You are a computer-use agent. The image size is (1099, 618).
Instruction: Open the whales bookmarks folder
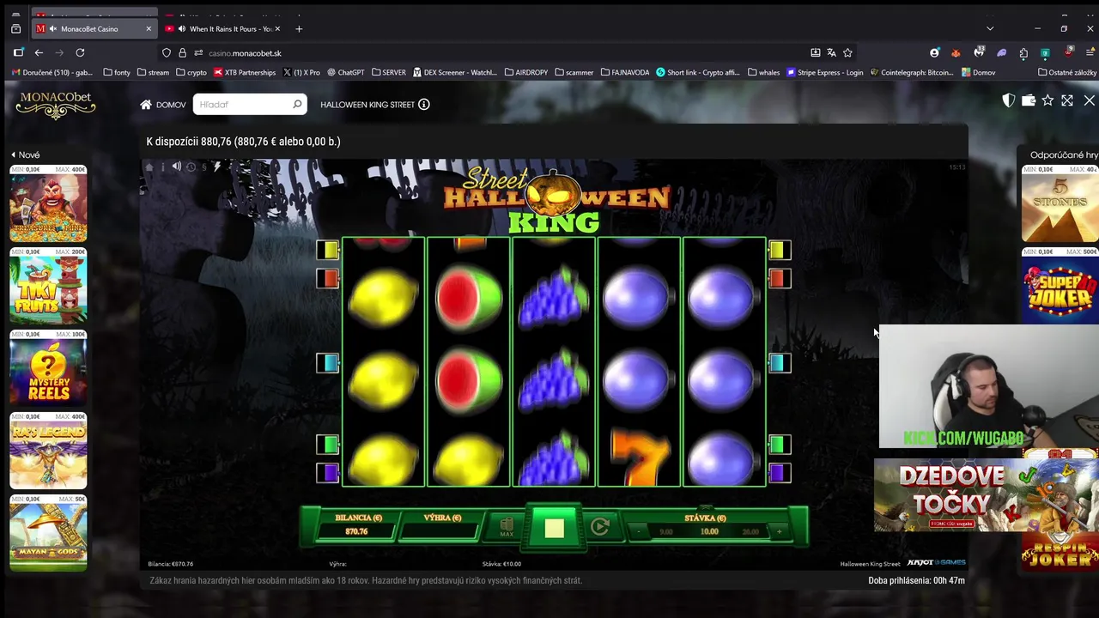[764, 72]
